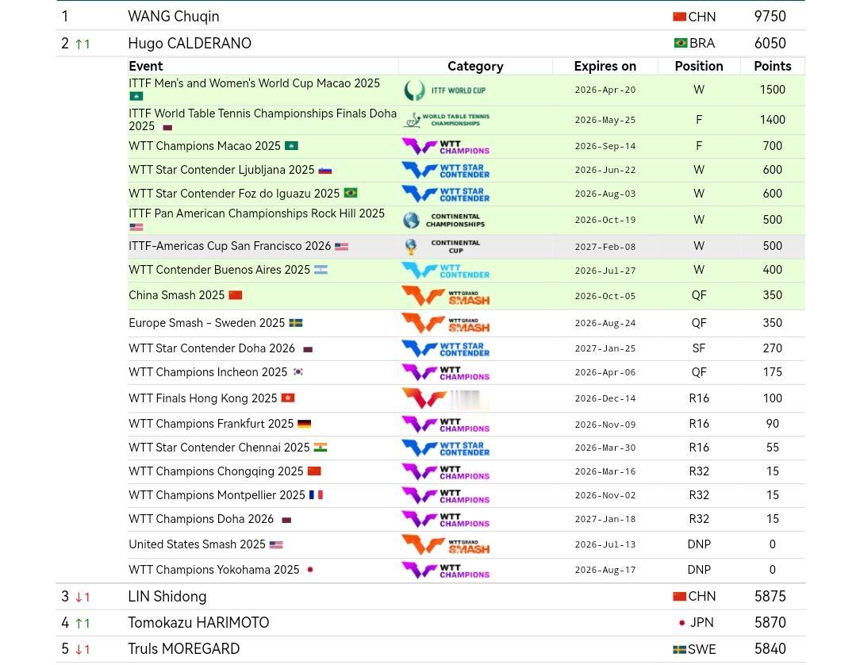Collapse Hugo CALDERANO ranking details
The width and height of the screenshot is (860, 665).
coord(431,43)
